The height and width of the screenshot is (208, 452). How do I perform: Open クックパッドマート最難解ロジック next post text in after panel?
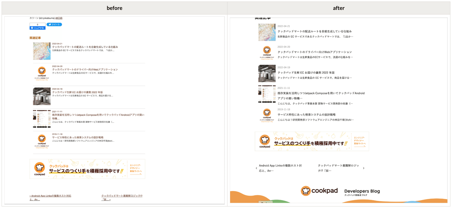(x=339, y=168)
